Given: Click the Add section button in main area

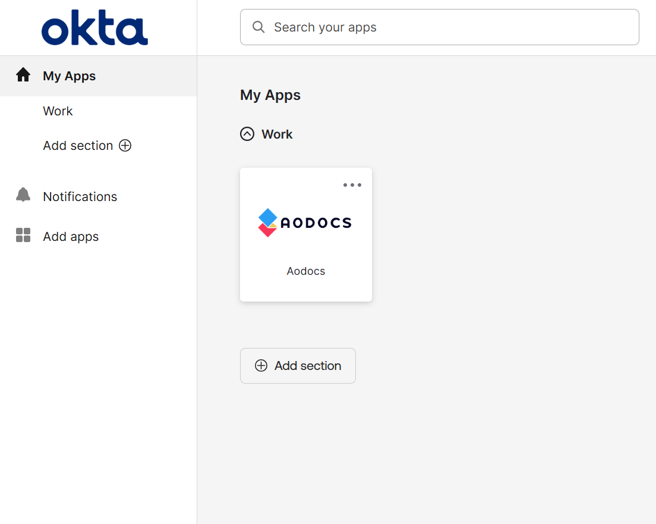Looking at the screenshot, I should 298,366.
